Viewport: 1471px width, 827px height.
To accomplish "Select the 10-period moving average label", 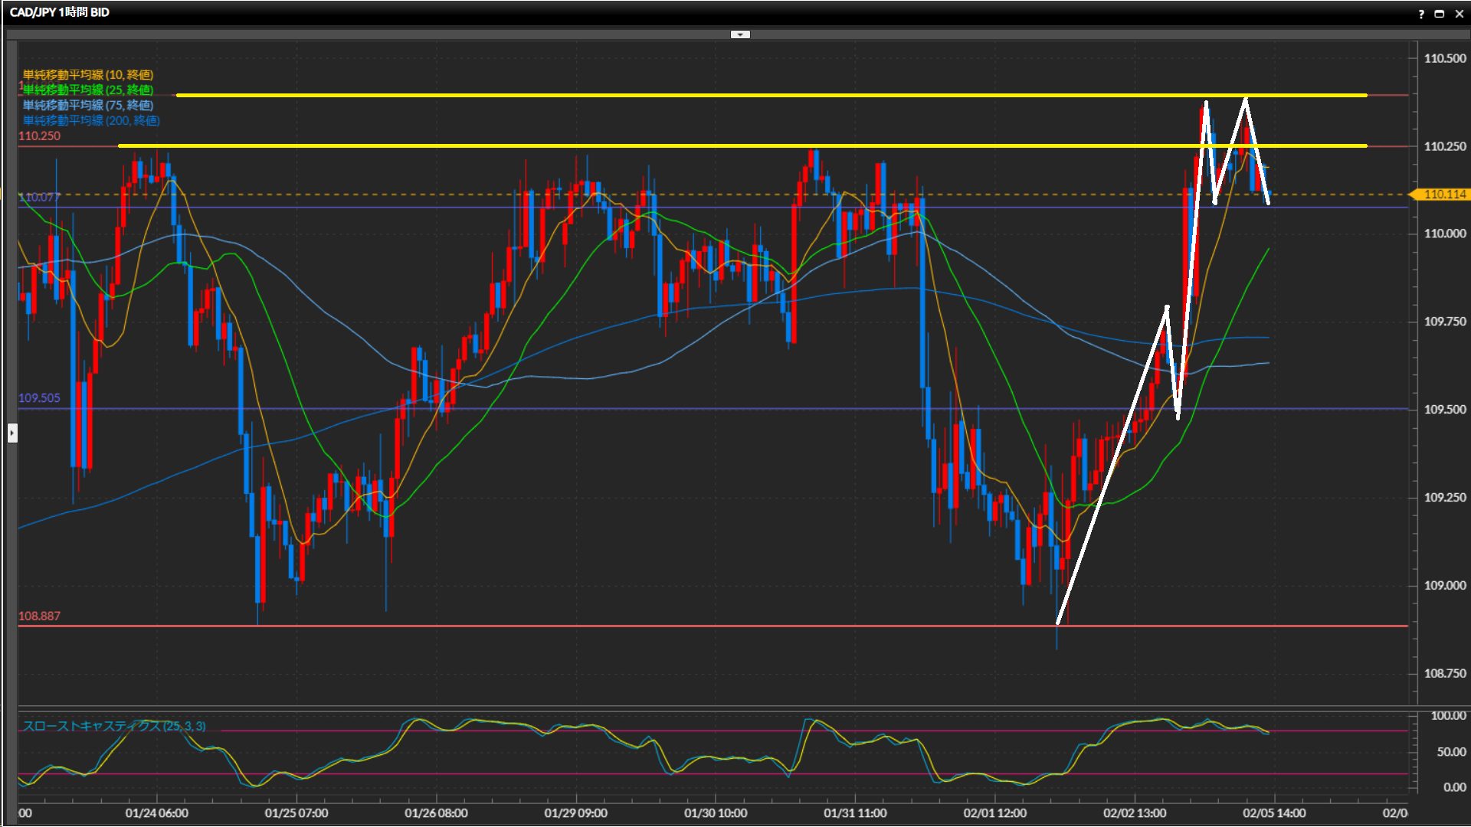I will point(88,74).
